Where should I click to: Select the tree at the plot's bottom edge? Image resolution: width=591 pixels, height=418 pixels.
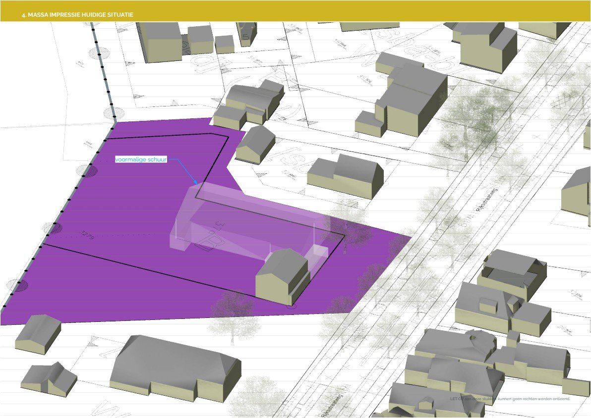point(232,309)
